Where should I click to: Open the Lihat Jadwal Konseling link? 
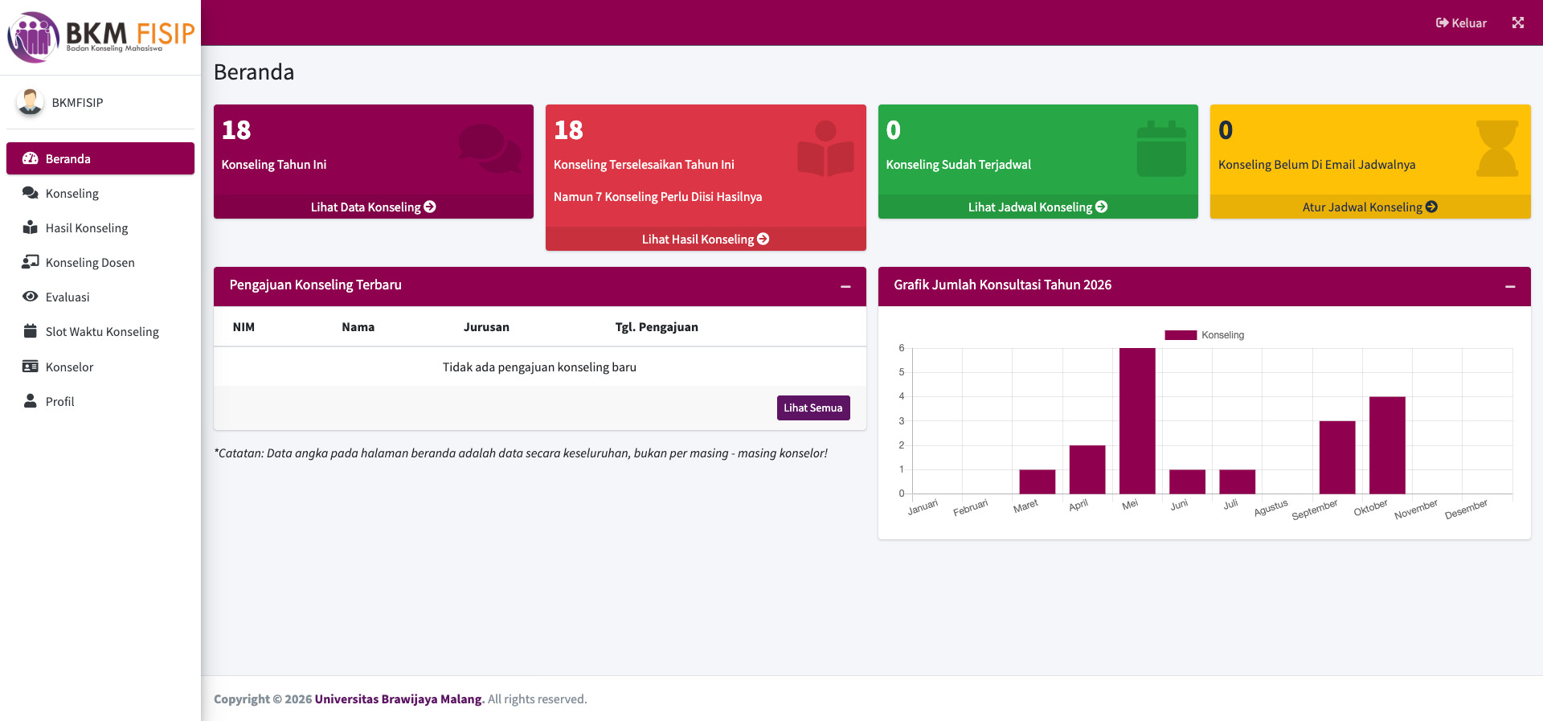tap(1038, 207)
